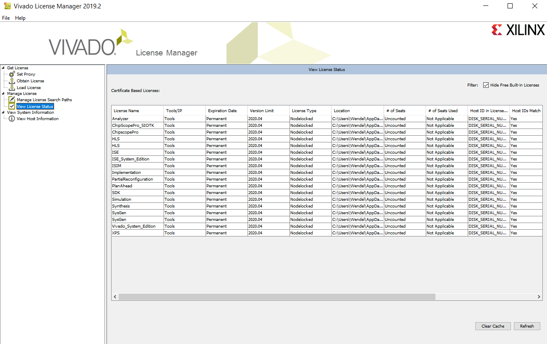Click the Xilinx logo at top right

coord(518,30)
